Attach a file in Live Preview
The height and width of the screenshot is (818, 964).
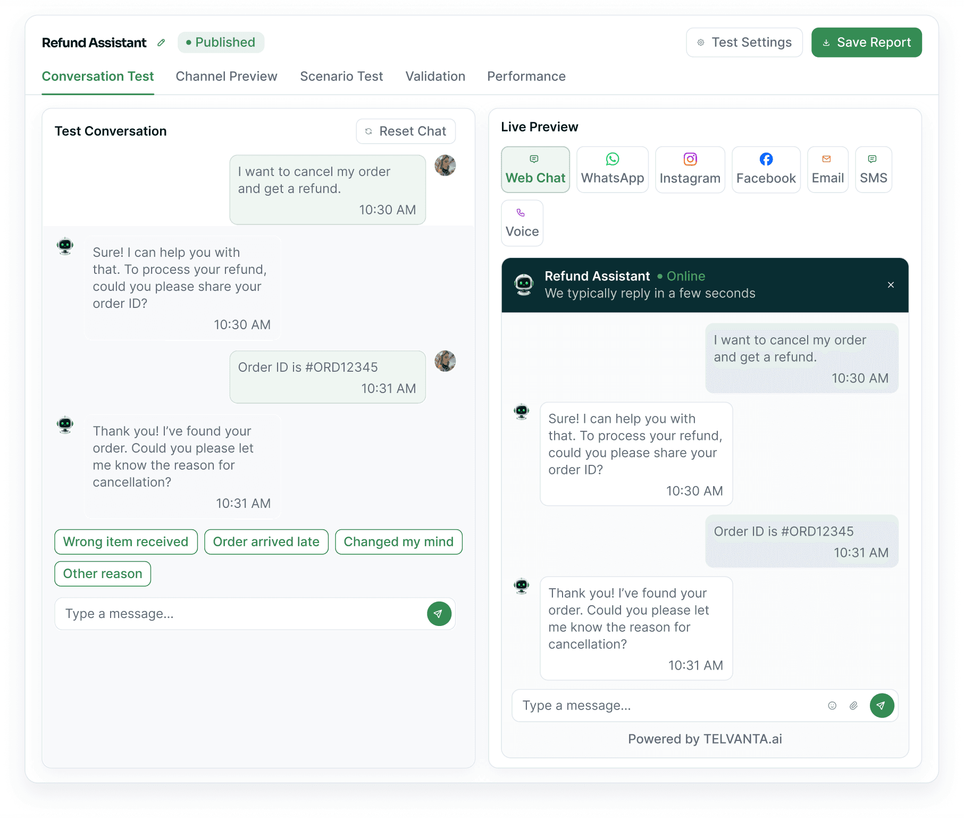[853, 706]
